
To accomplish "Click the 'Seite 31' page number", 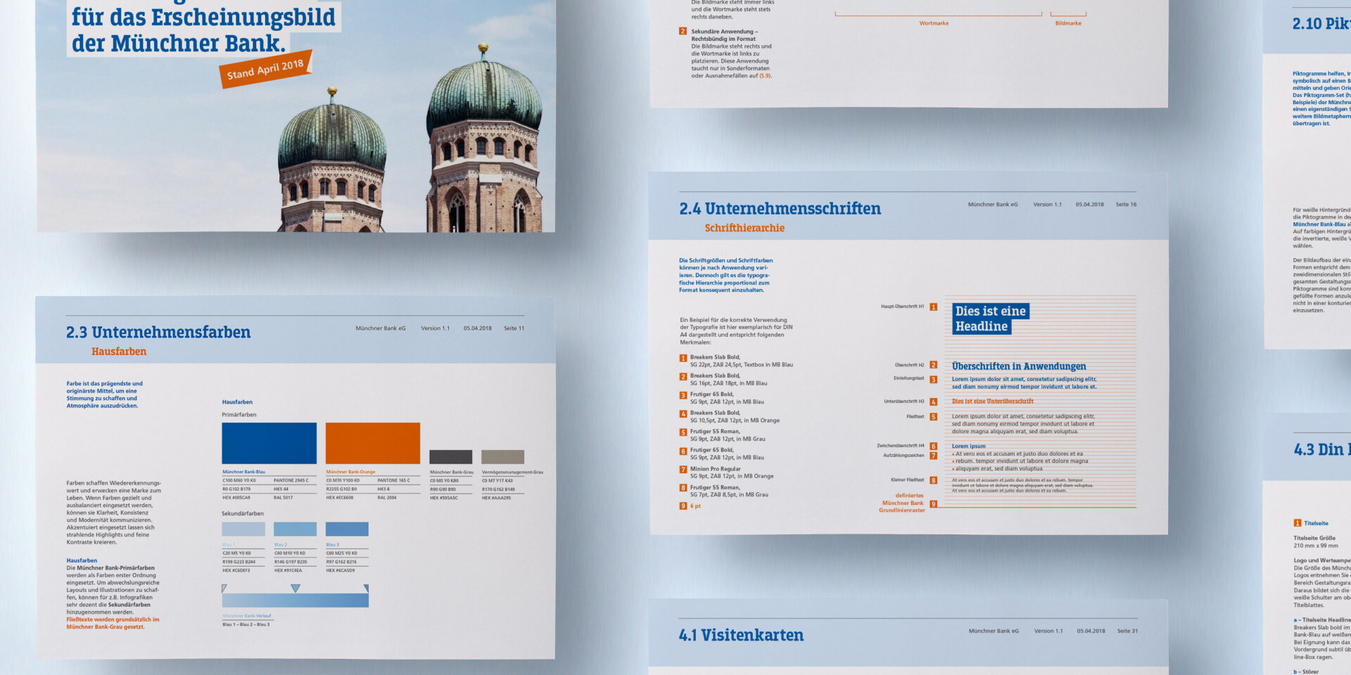I will [x=1127, y=631].
